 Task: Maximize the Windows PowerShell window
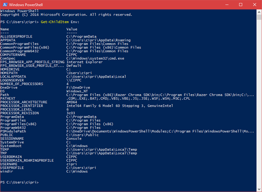[241, 5]
